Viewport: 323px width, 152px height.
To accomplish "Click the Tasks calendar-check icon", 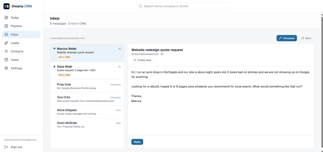I will [x=6, y=60].
